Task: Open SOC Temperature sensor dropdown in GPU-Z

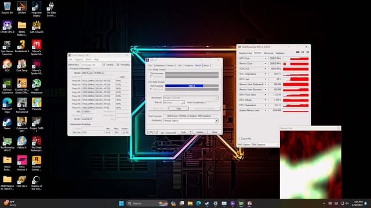Action: click(265, 74)
